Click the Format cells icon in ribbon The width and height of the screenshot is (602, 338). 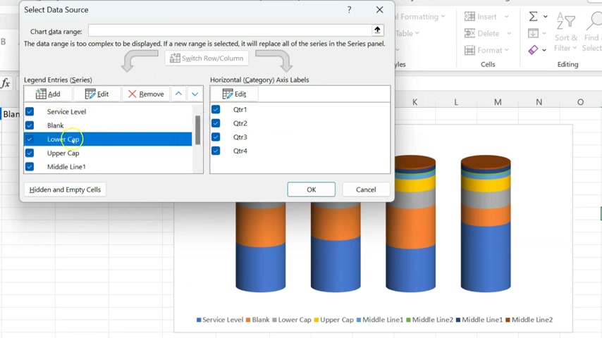(469, 50)
